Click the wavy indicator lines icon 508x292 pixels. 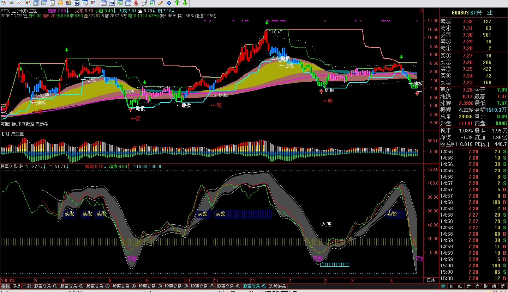coord(104,3)
